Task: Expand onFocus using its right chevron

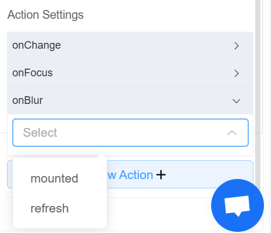Action: [x=236, y=73]
